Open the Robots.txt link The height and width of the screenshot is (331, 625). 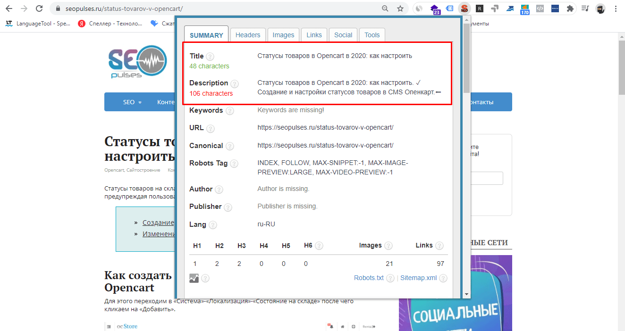pyautogui.click(x=369, y=278)
